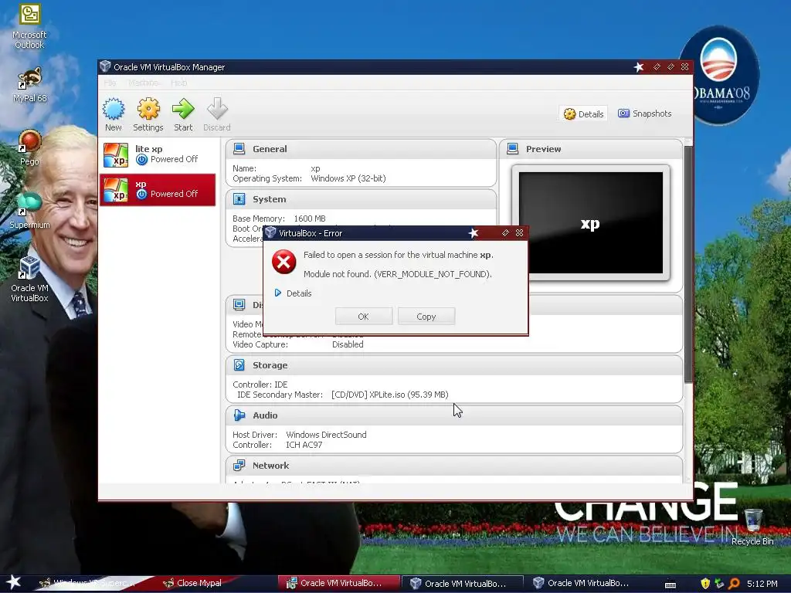Click the Preview section monitor icon
Screen dimensions: 791x593
point(513,149)
